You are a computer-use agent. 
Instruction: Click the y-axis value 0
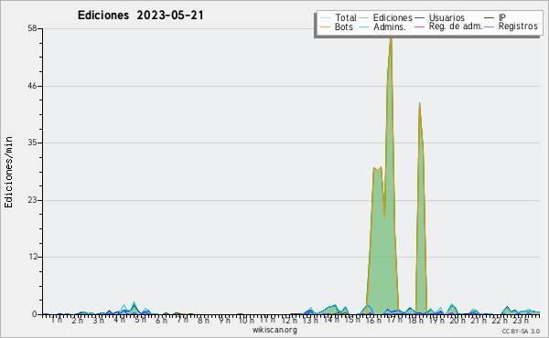[35, 314]
